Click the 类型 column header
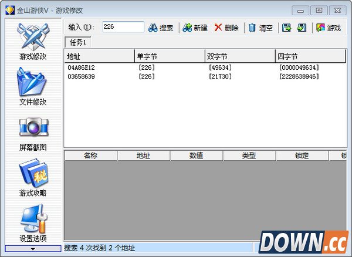The image size is (352, 257). point(249,155)
